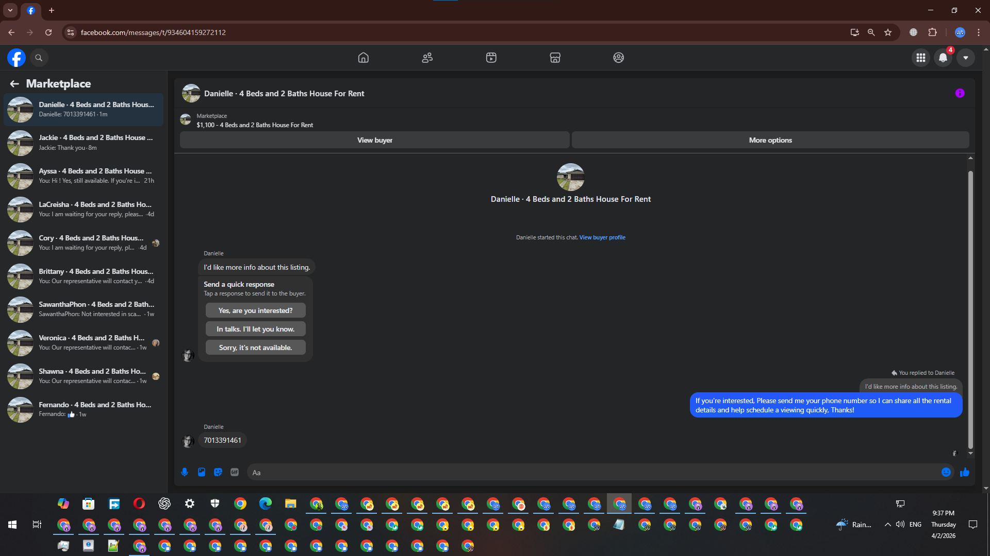Image resolution: width=990 pixels, height=556 pixels.
Task: Open More options for the listing
Action: click(x=770, y=140)
